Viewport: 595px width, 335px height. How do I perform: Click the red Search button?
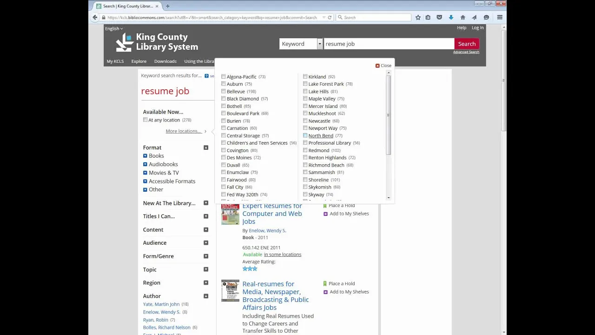pos(467,44)
